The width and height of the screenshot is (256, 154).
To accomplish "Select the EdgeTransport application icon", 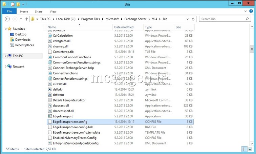I will [x=50, y=116].
